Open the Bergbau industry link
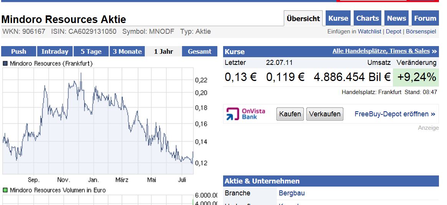 (291, 193)
